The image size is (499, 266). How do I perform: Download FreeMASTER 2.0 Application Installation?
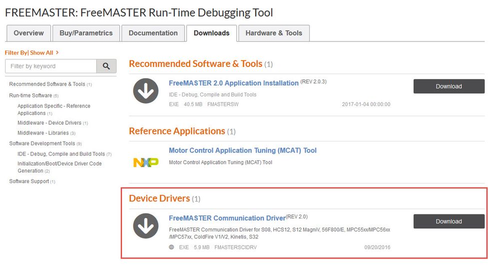tap(448, 86)
